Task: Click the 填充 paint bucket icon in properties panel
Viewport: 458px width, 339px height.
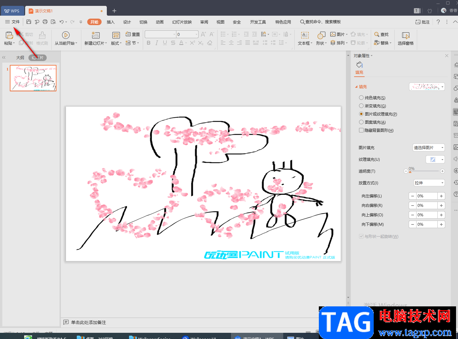Action: 359,65
